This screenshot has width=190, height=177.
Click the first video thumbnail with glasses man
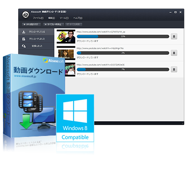66,37
